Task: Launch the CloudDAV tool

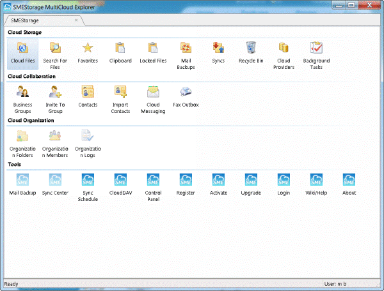Action: click(x=120, y=186)
